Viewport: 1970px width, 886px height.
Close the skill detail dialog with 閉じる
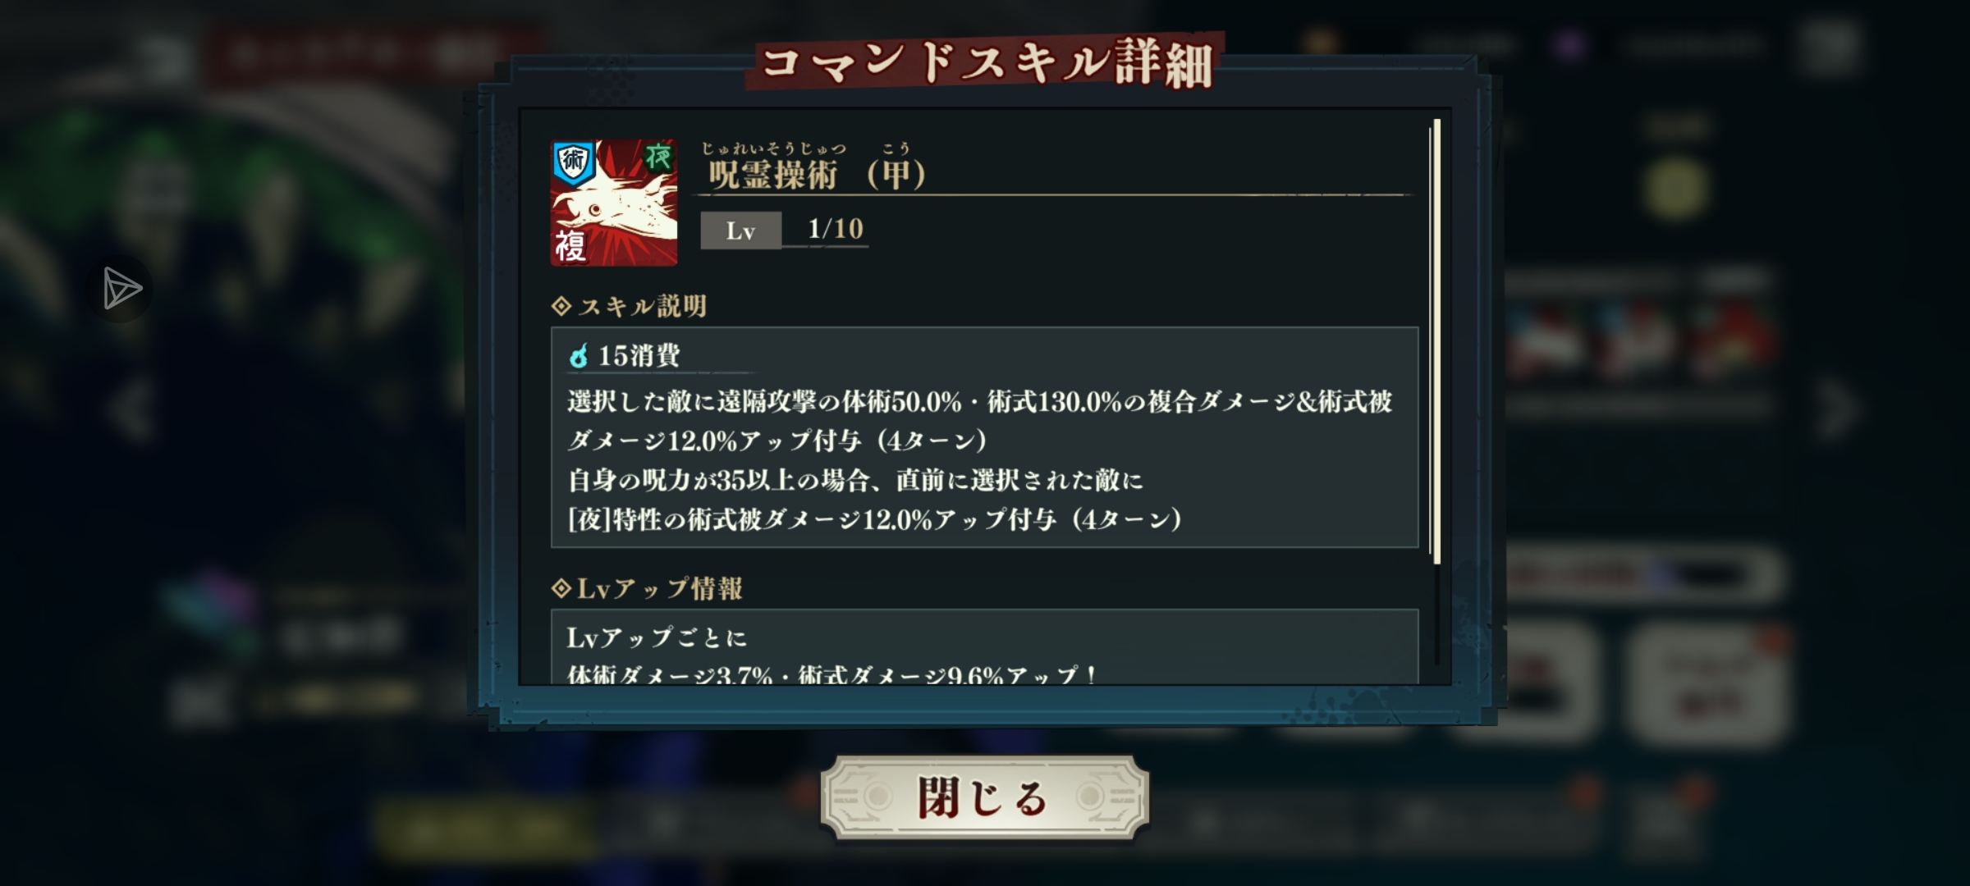pos(984,797)
